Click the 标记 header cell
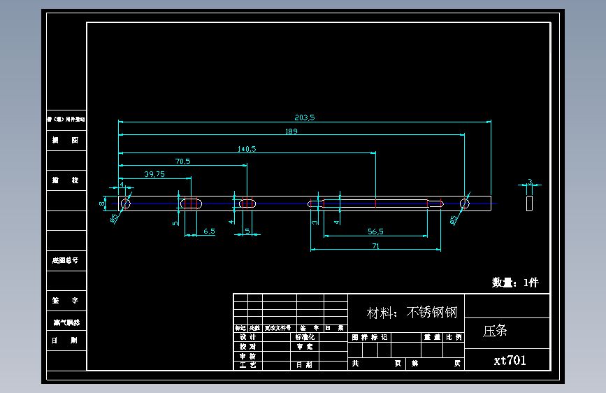The width and height of the screenshot is (606, 393). pos(240,328)
